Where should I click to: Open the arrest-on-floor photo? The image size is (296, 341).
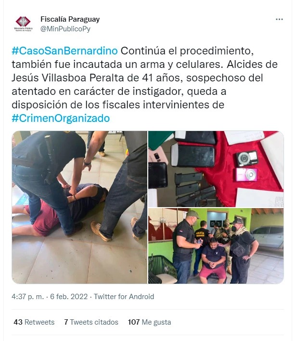[79, 207]
